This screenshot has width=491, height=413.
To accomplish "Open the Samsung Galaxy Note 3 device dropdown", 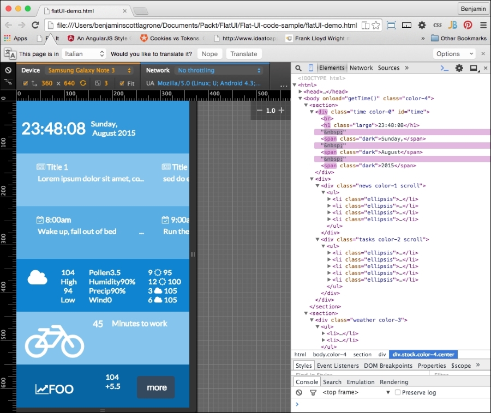I will (x=89, y=70).
